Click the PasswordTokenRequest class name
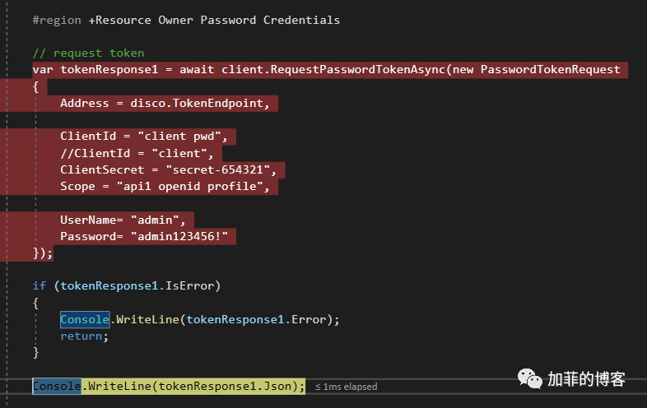 550,69
